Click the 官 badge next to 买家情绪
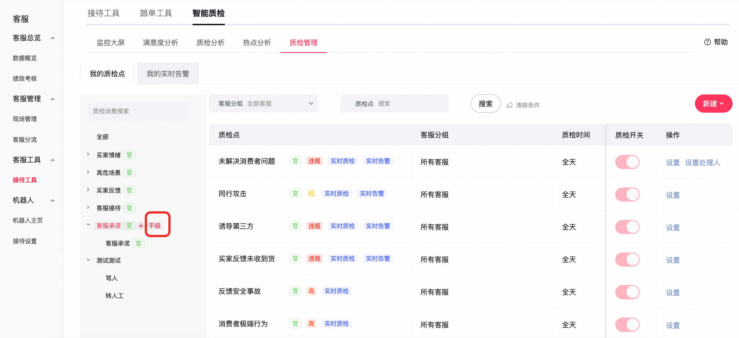Viewport: 739px width, 338px height. (x=129, y=155)
